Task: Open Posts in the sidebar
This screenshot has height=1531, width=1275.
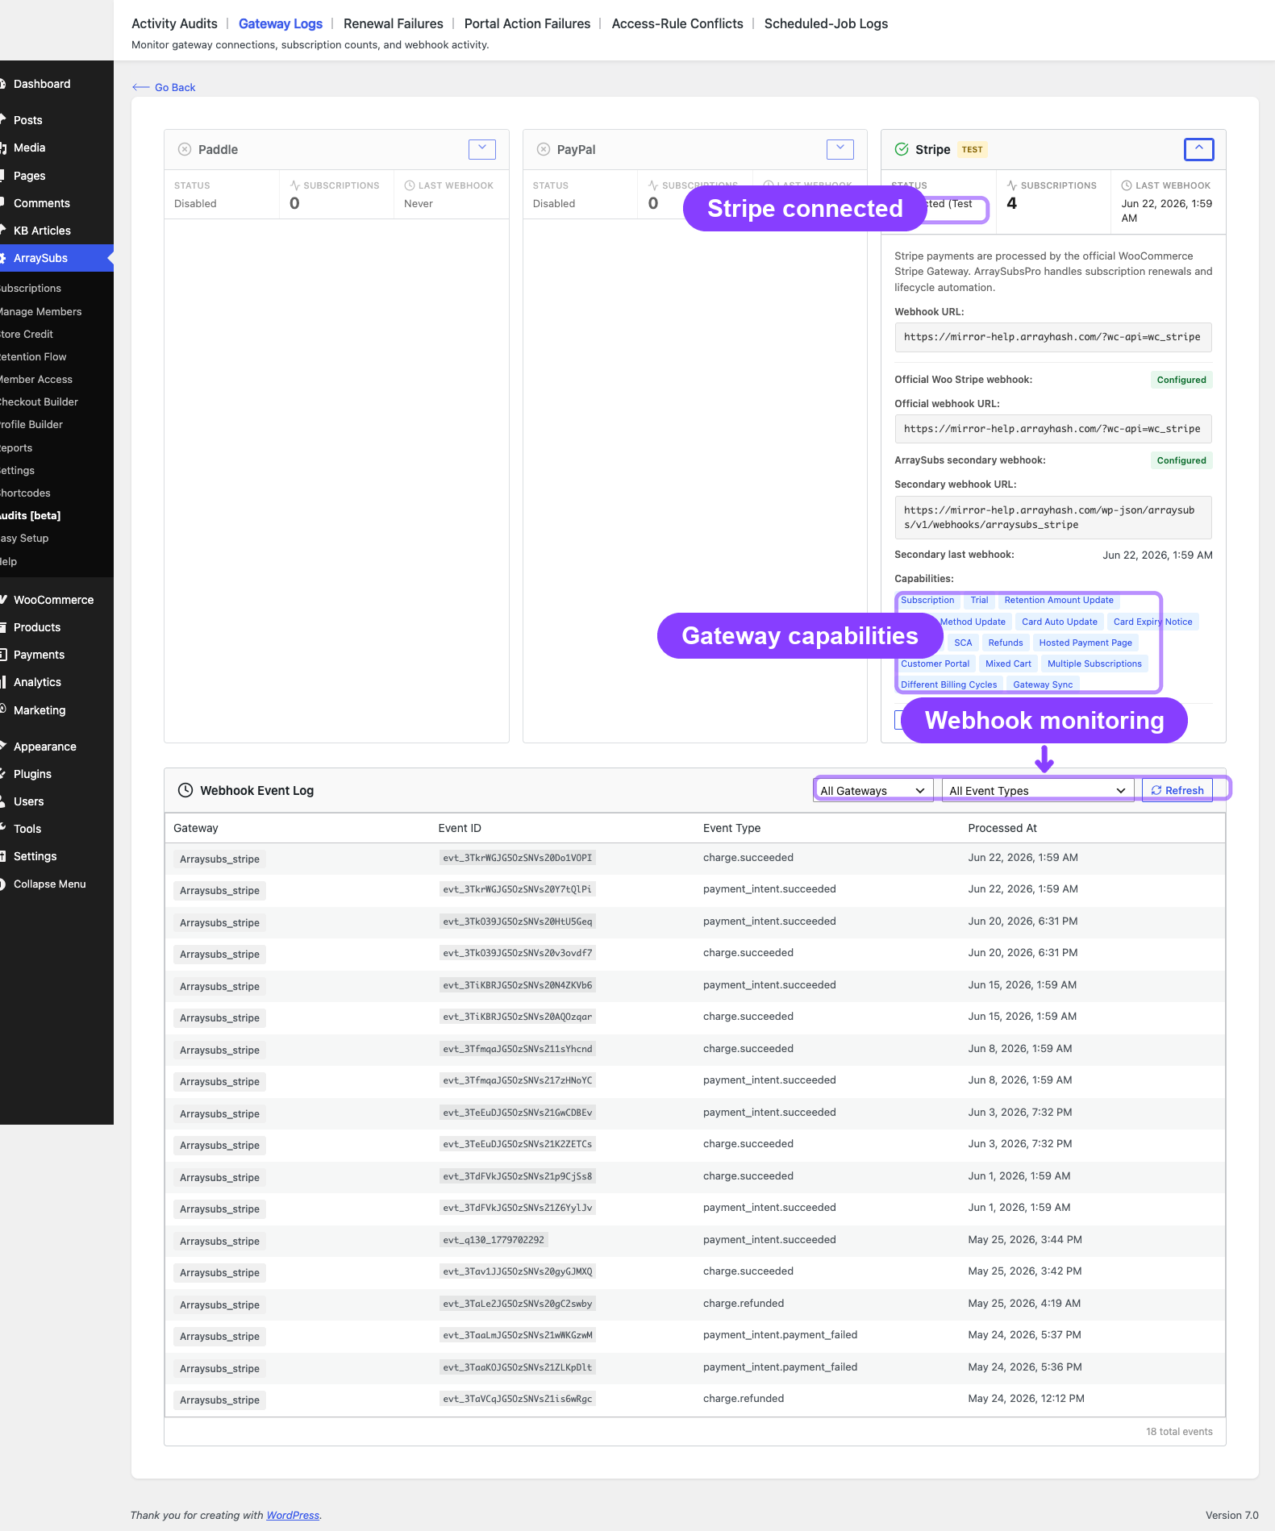Action: 56,120
